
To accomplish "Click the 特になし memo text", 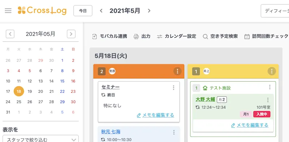I will coord(112,106).
